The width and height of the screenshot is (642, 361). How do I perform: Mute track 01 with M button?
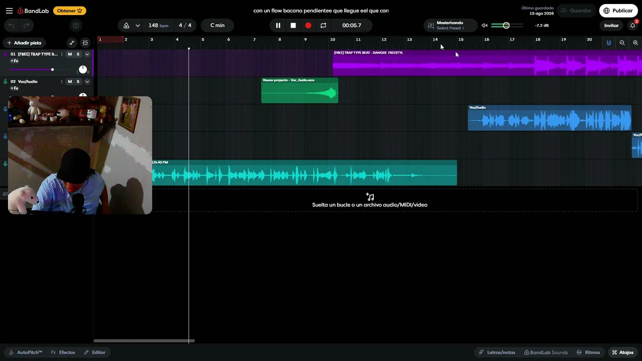click(x=70, y=54)
